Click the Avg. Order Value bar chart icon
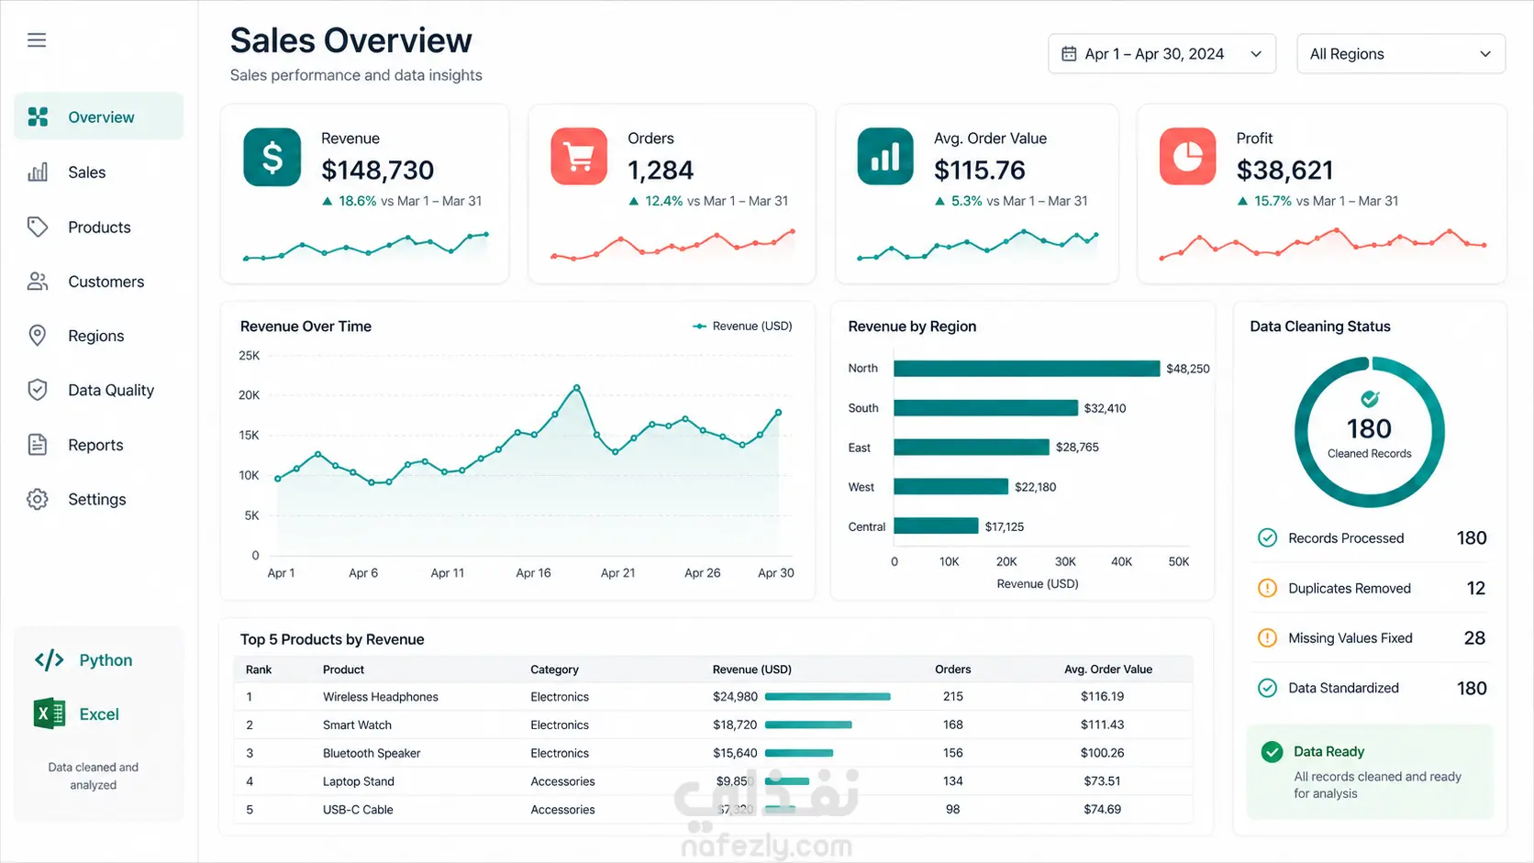 coord(885,157)
